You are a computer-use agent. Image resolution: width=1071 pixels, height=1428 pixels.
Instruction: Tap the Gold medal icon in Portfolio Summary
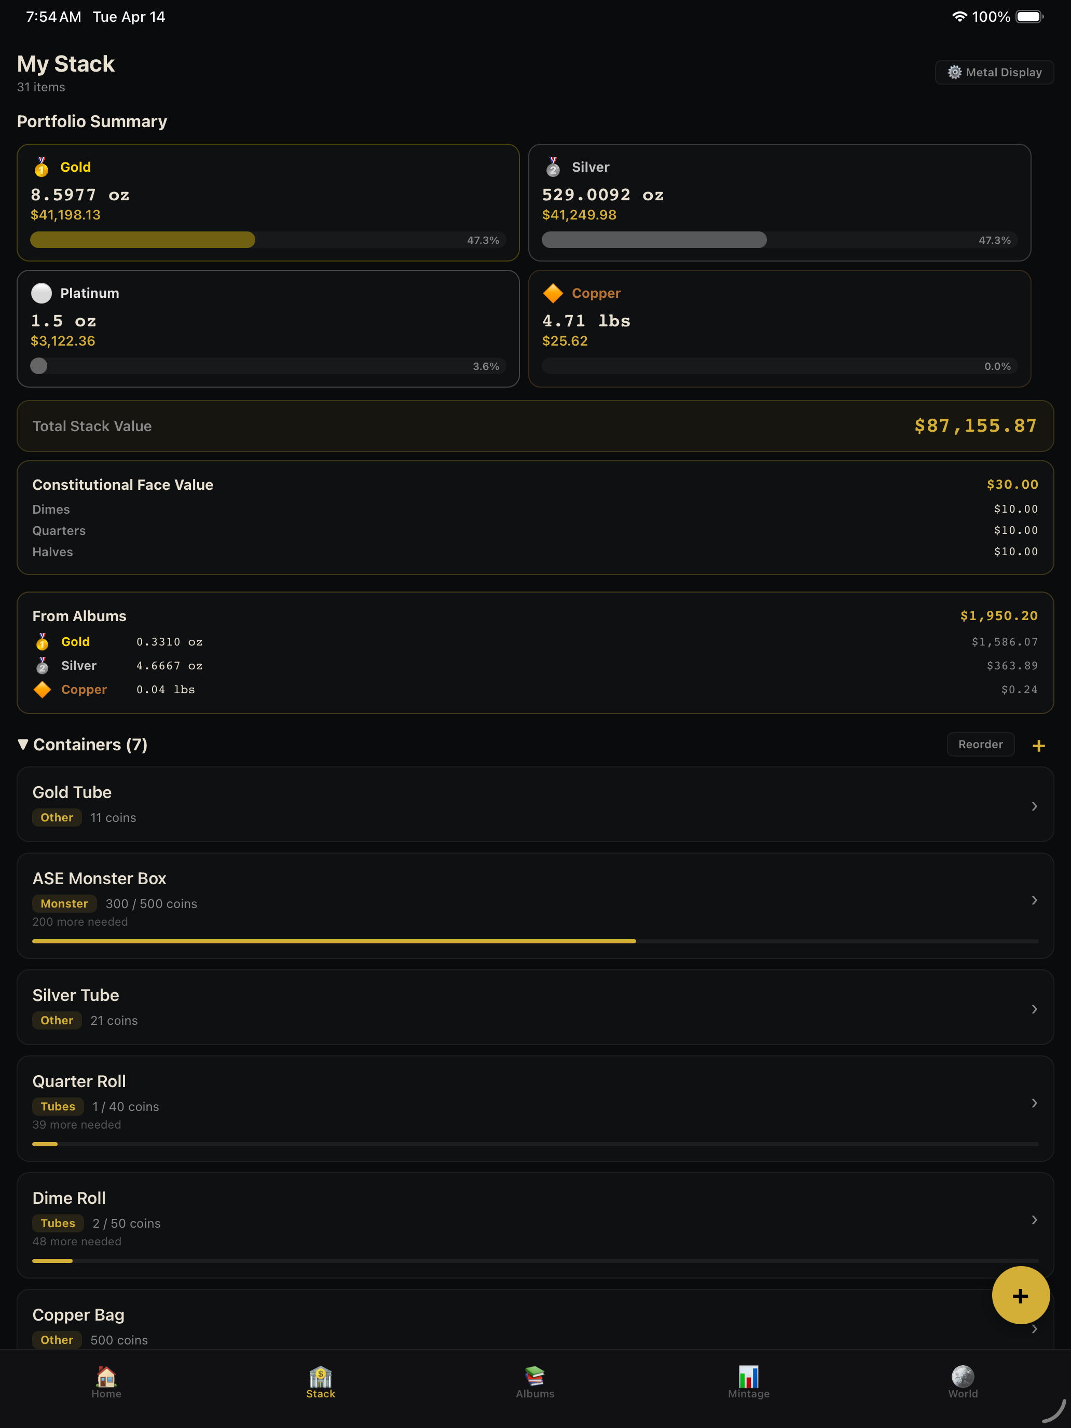pyautogui.click(x=42, y=167)
